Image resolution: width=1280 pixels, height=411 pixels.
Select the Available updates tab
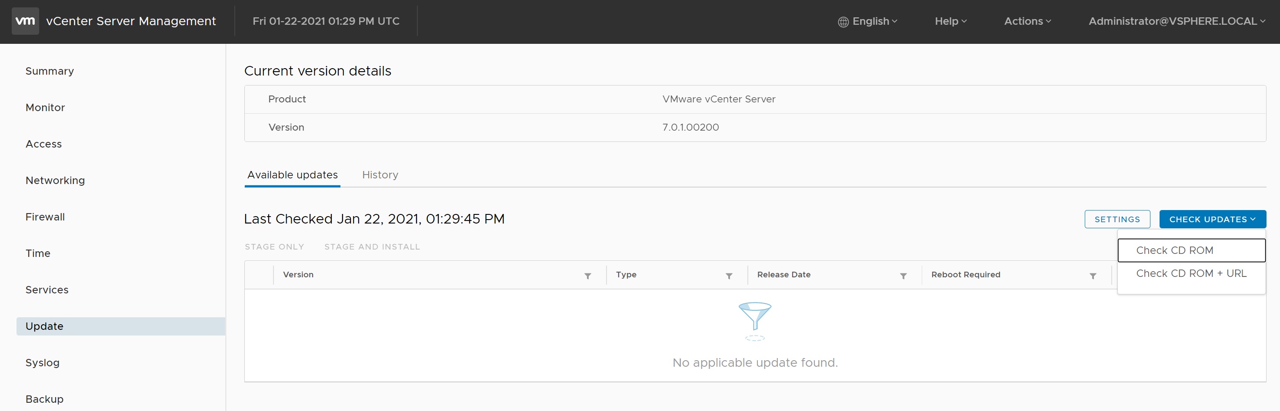click(292, 175)
